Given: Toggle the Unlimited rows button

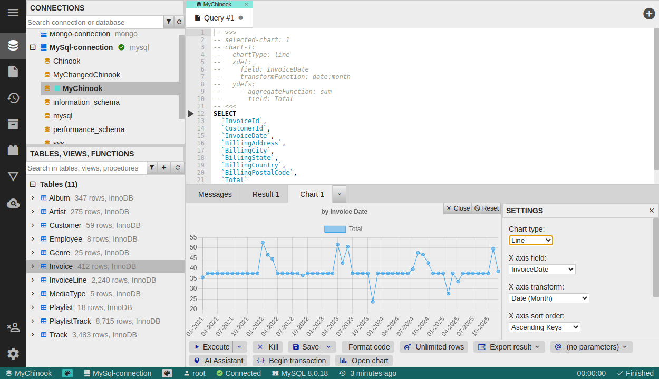Looking at the screenshot, I should pos(434,347).
